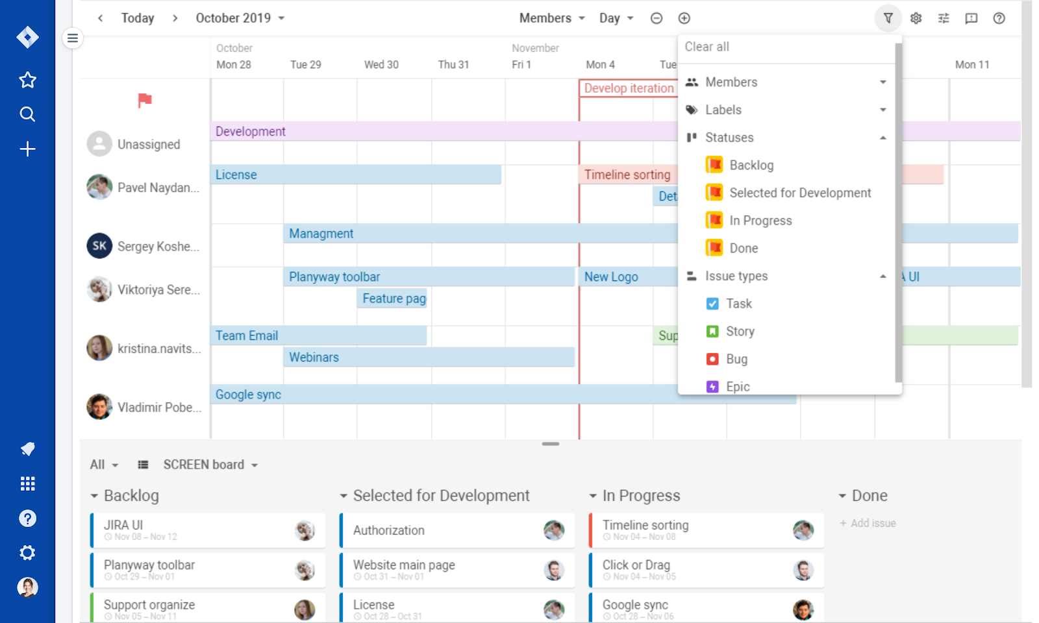This screenshot has height=623, width=1039.
Task: Click the apps grid icon in the sidebar
Action: [27, 483]
